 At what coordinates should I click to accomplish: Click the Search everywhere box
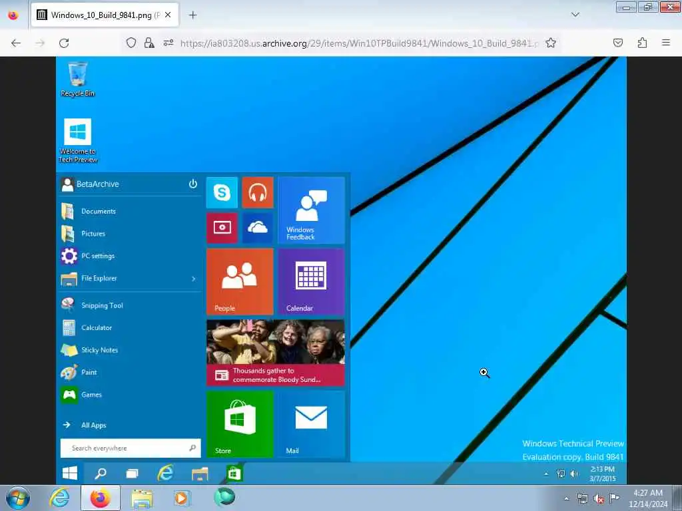[131, 448]
